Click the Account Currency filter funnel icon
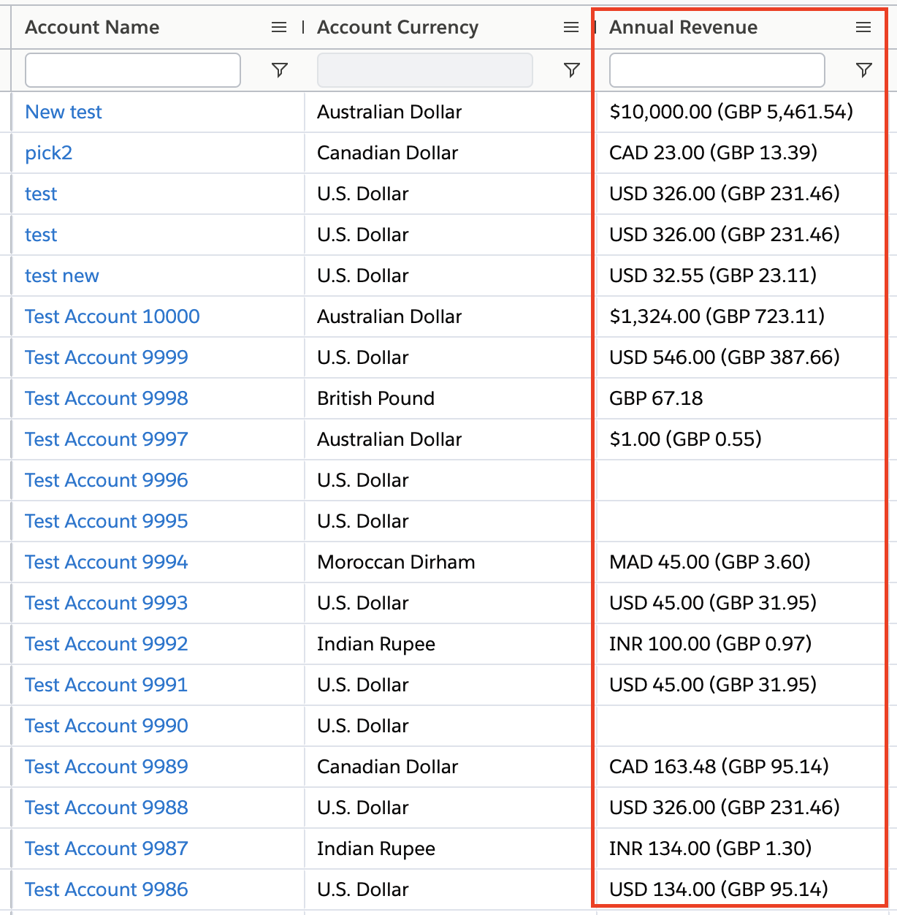Image resolution: width=897 pixels, height=915 pixels. pyautogui.click(x=572, y=70)
